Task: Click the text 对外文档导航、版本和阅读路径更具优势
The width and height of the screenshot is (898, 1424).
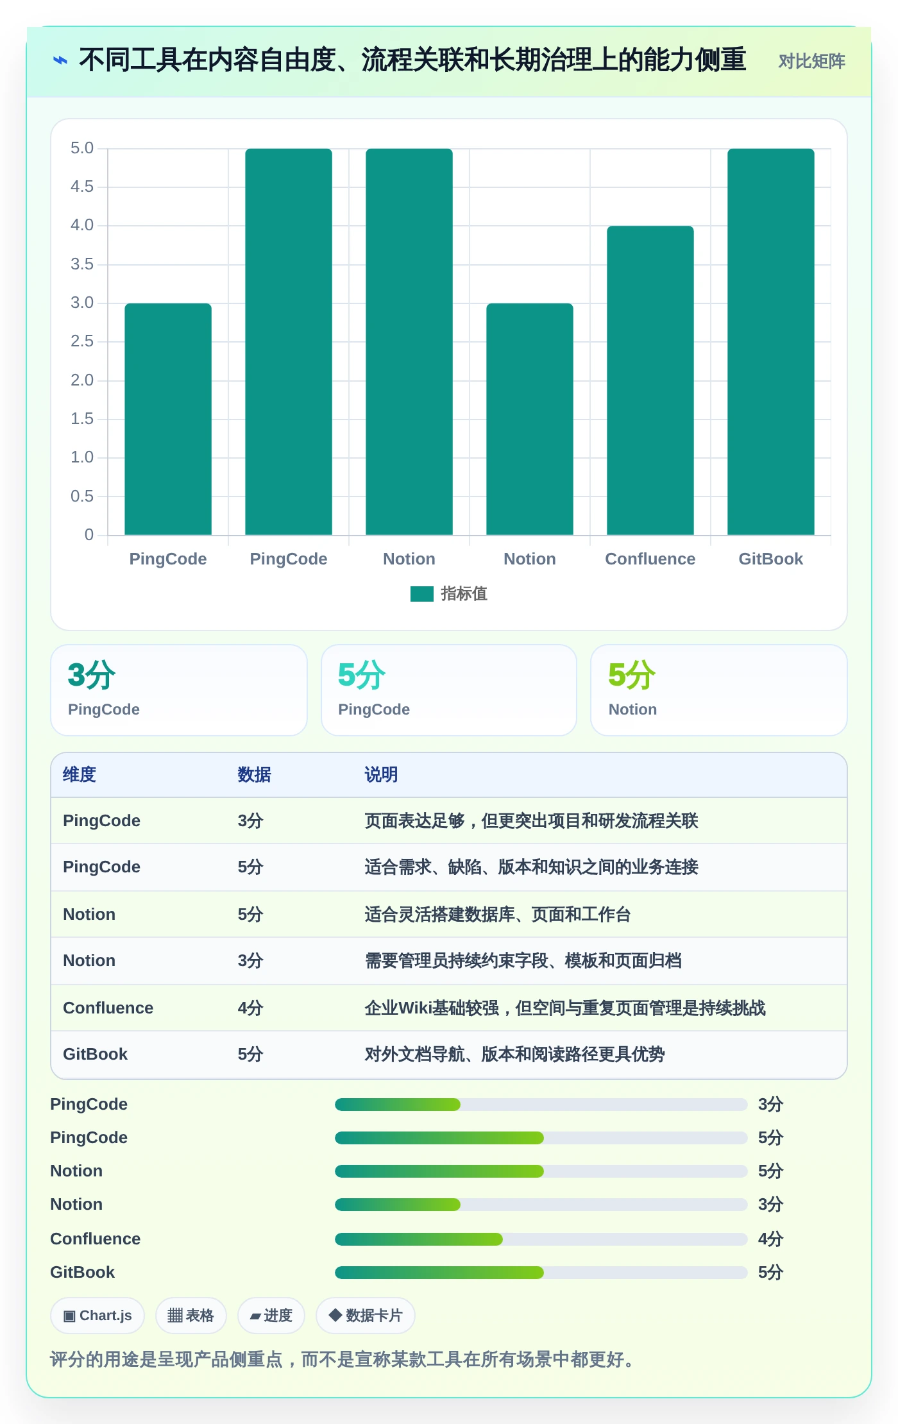Action: tap(514, 1055)
